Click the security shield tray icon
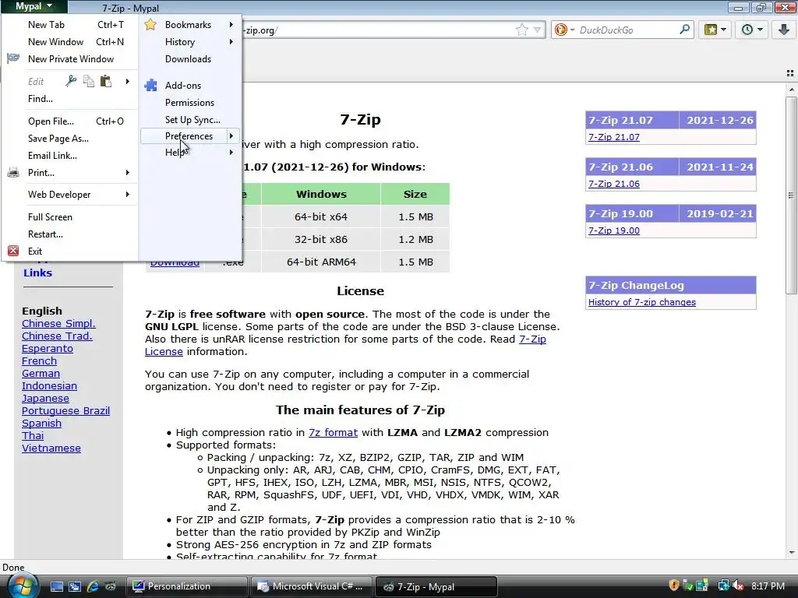Viewport: 798px width, 598px height. [x=674, y=586]
